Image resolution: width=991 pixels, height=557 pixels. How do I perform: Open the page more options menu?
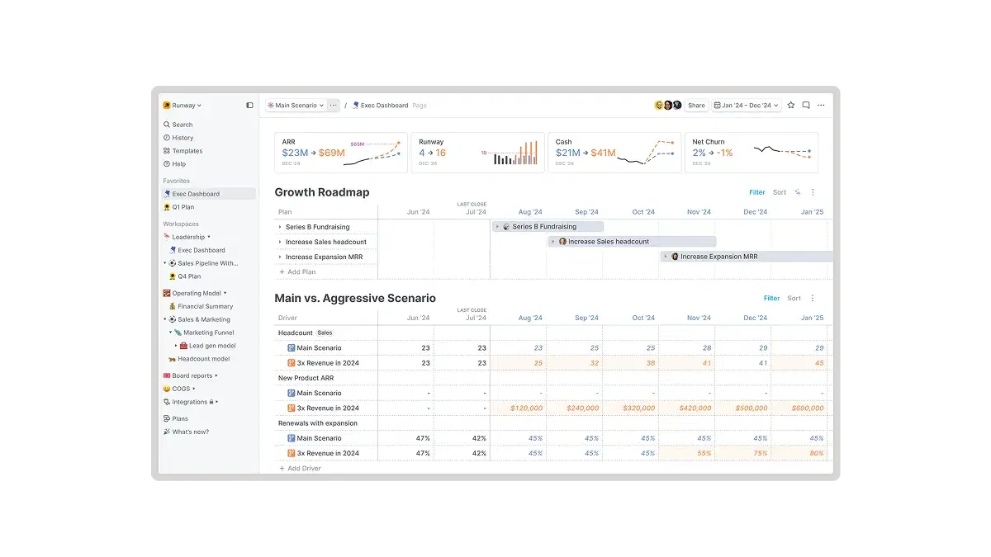pyautogui.click(x=821, y=106)
